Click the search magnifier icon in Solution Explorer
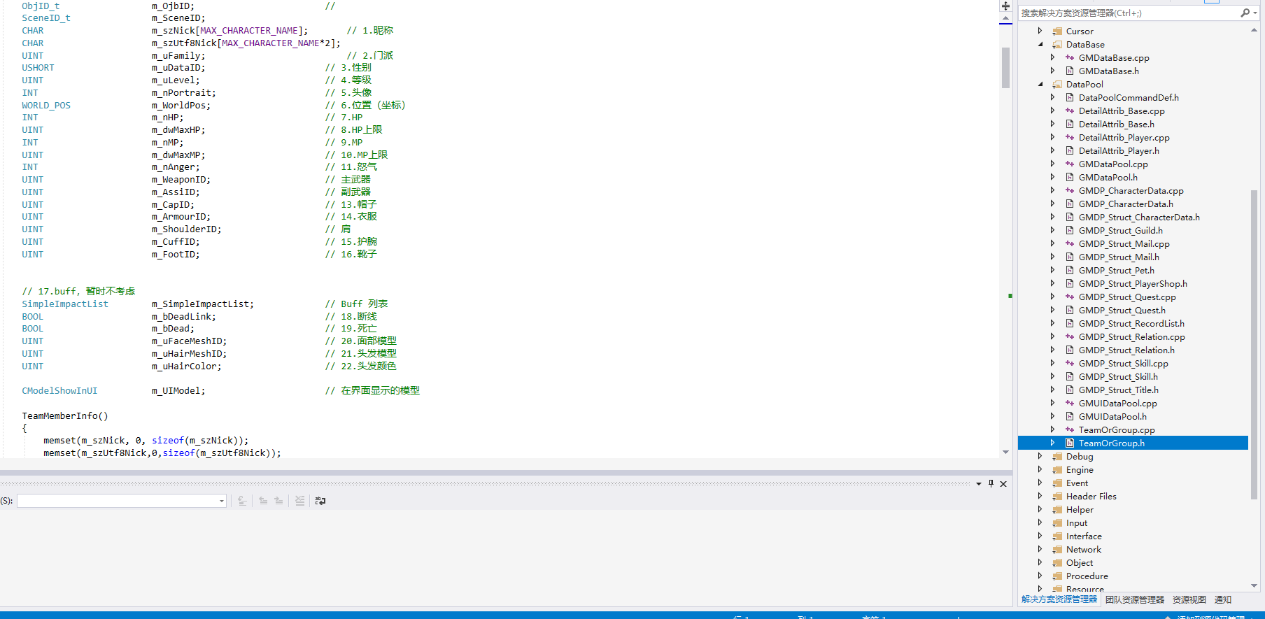Viewport: 1265px width, 619px height. [x=1245, y=13]
